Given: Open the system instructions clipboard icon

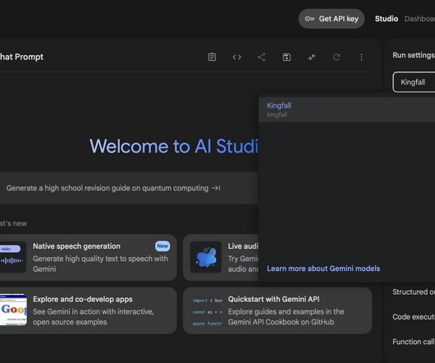Looking at the screenshot, I should [x=212, y=57].
